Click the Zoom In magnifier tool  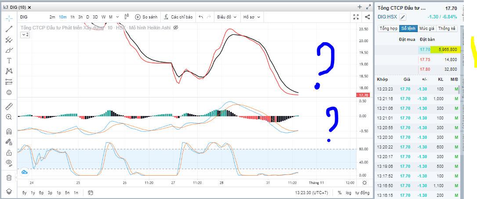click(x=9, y=117)
